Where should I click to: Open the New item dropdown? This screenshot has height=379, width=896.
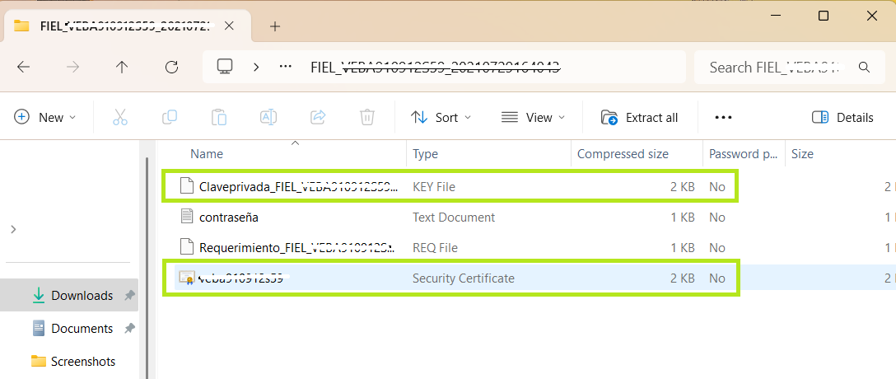(x=45, y=117)
